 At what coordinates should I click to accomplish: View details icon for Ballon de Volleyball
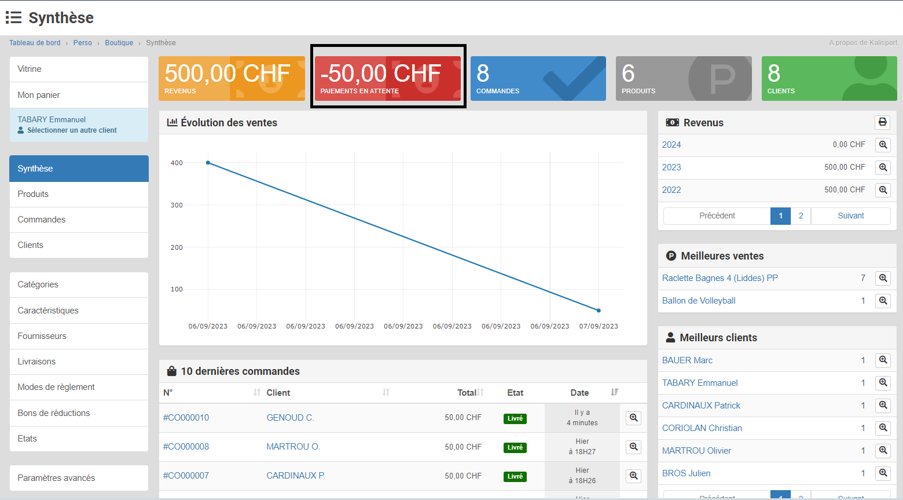tap(883, 301)
